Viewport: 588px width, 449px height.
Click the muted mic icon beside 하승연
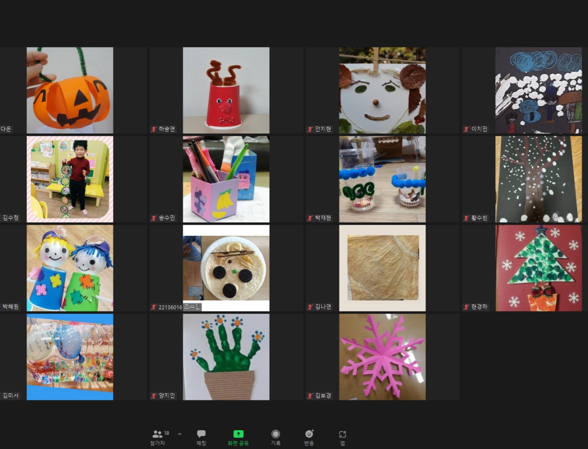click(154, 129)
